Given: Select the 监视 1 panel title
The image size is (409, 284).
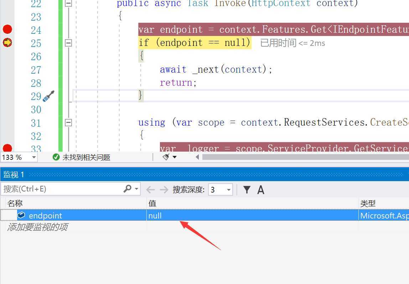Looking at the screenshot, I should [14, 175].
